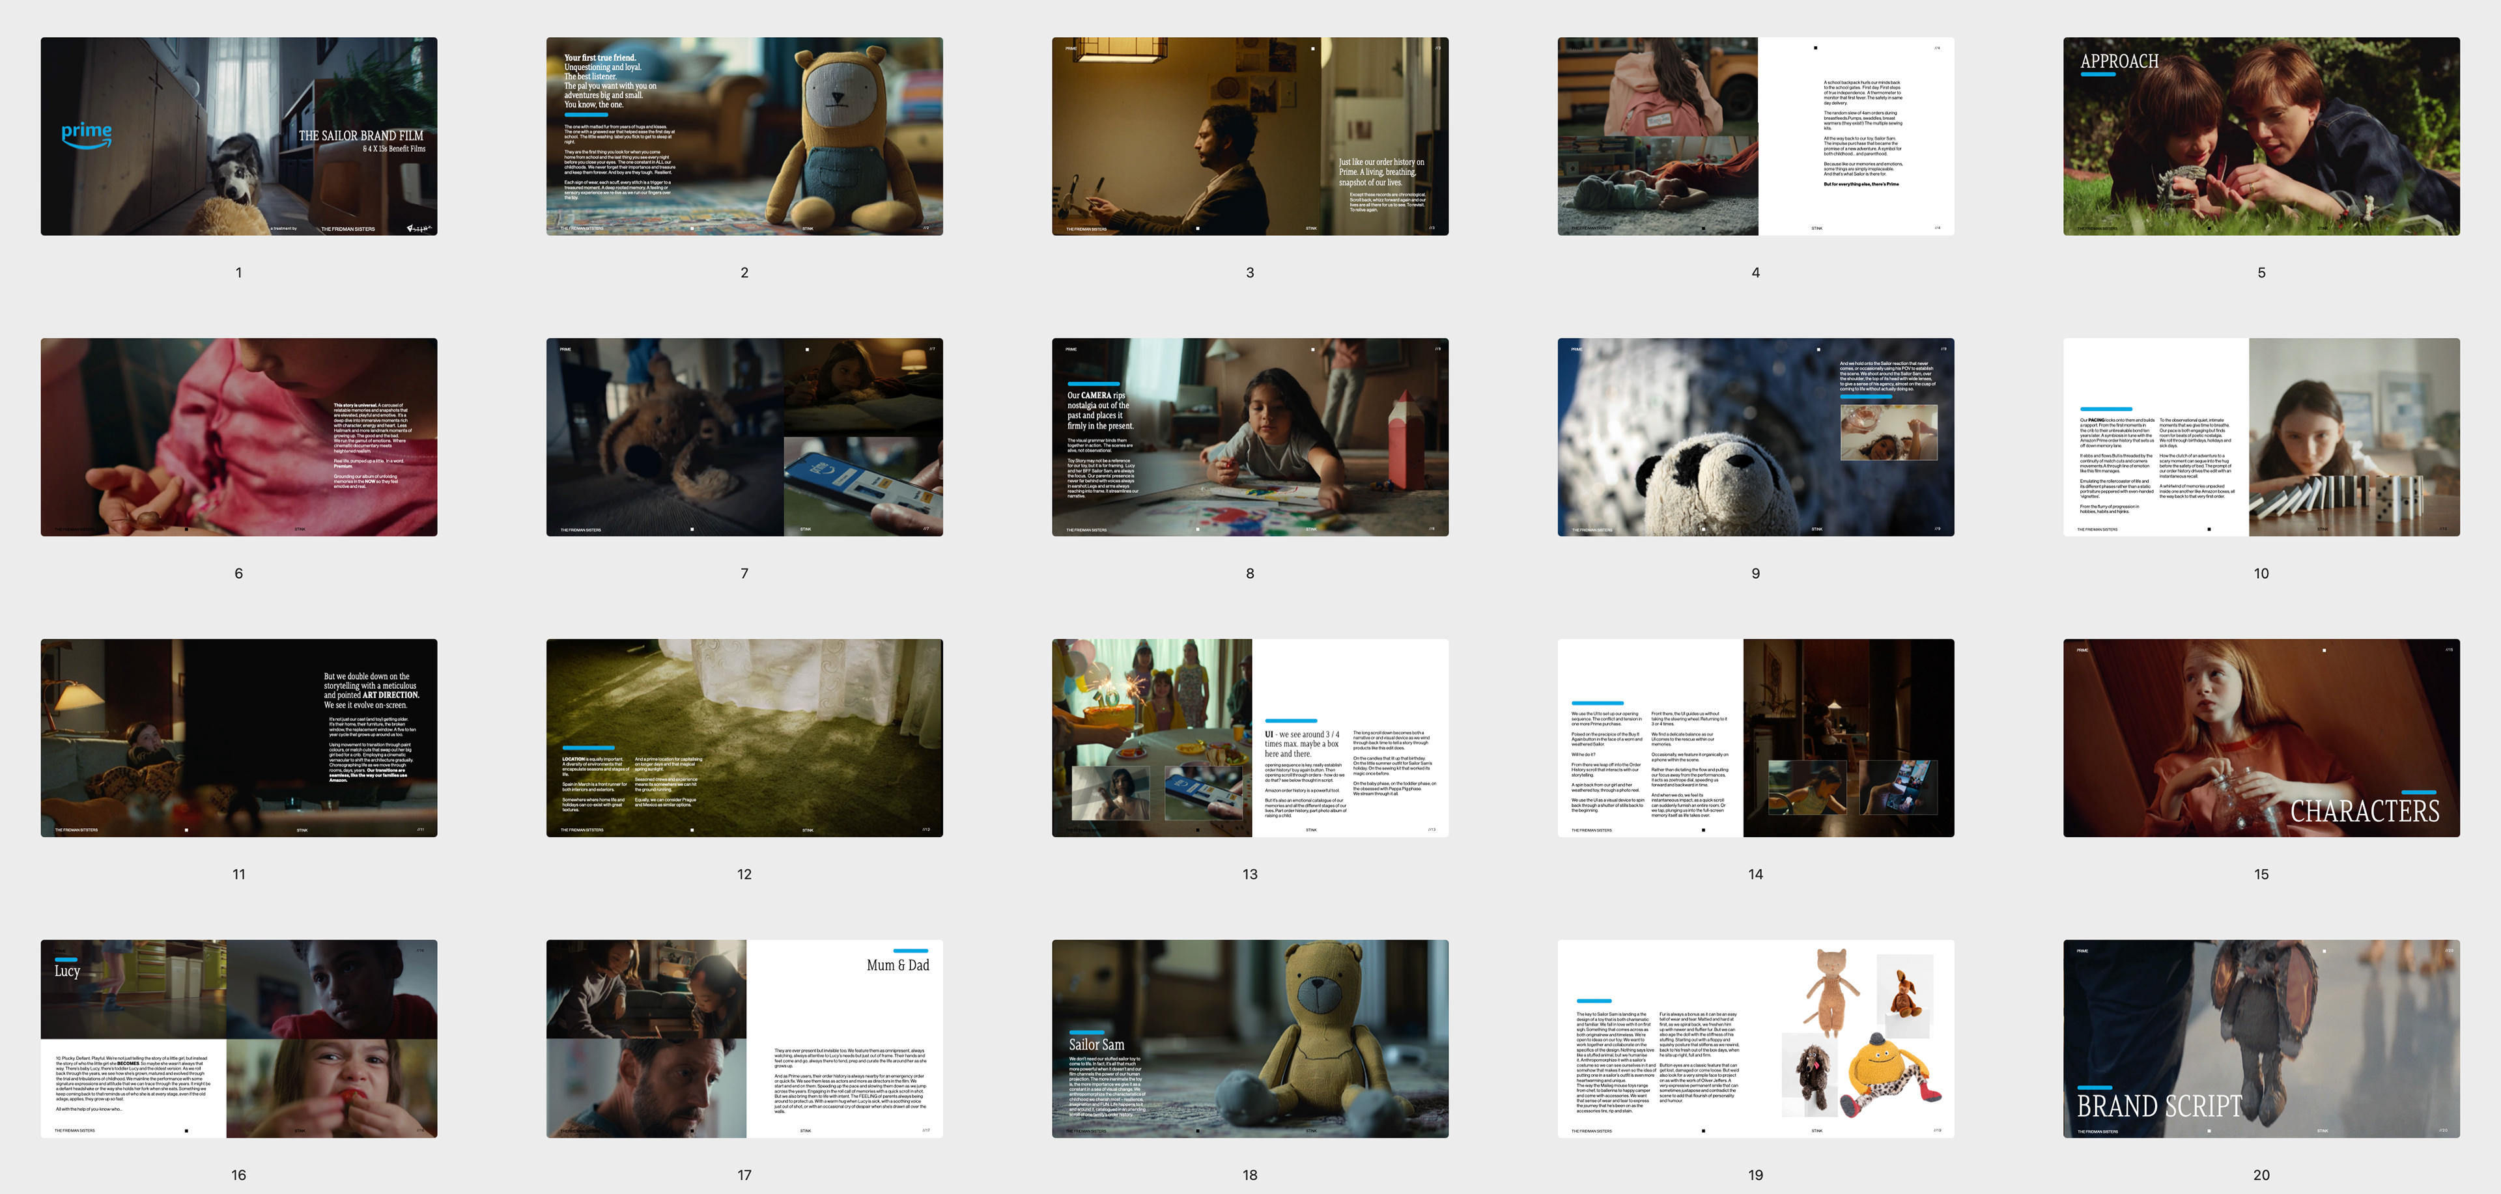Select the Mum & Dad slide
Image resolution: width=2501 pixels, height=1194 pixels.
(744, 1038)
